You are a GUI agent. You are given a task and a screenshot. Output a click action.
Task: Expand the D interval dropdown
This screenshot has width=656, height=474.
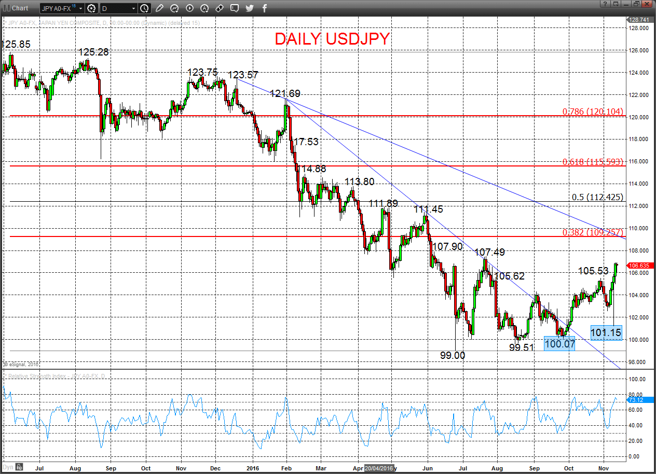[134, 8]
